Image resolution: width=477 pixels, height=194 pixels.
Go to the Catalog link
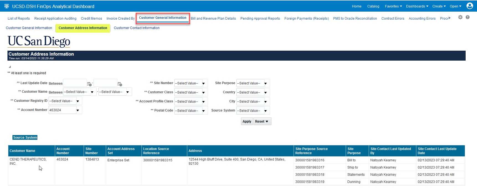pyautogui.click(x=373, y=6)
